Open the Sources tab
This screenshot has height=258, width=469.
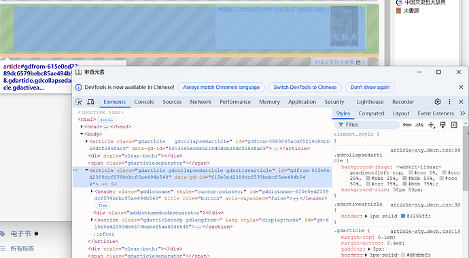[172, 102]
